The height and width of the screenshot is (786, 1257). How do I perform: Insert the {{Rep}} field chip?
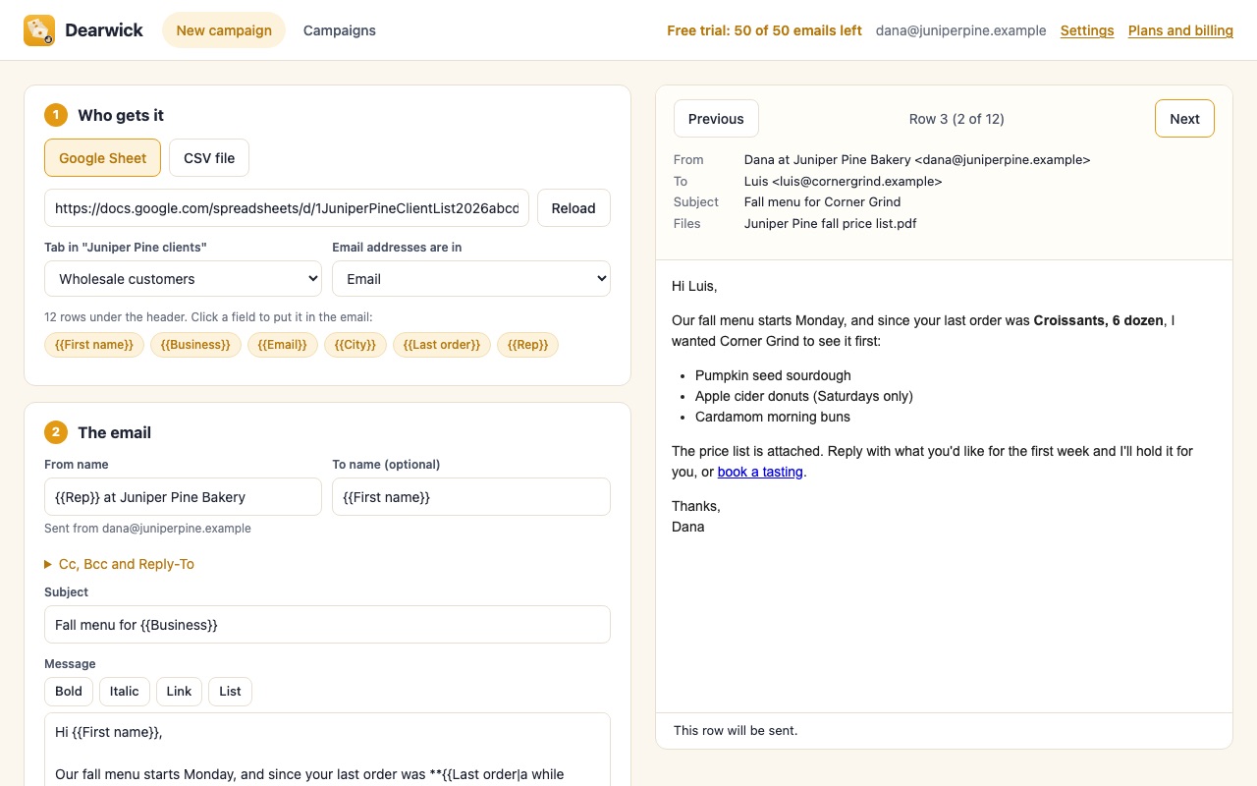(527, 345)
